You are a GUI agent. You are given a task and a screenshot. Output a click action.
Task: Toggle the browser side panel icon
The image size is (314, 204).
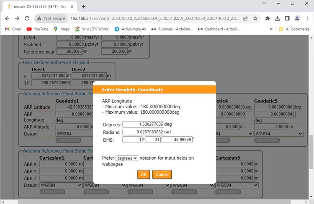(287, 18)
